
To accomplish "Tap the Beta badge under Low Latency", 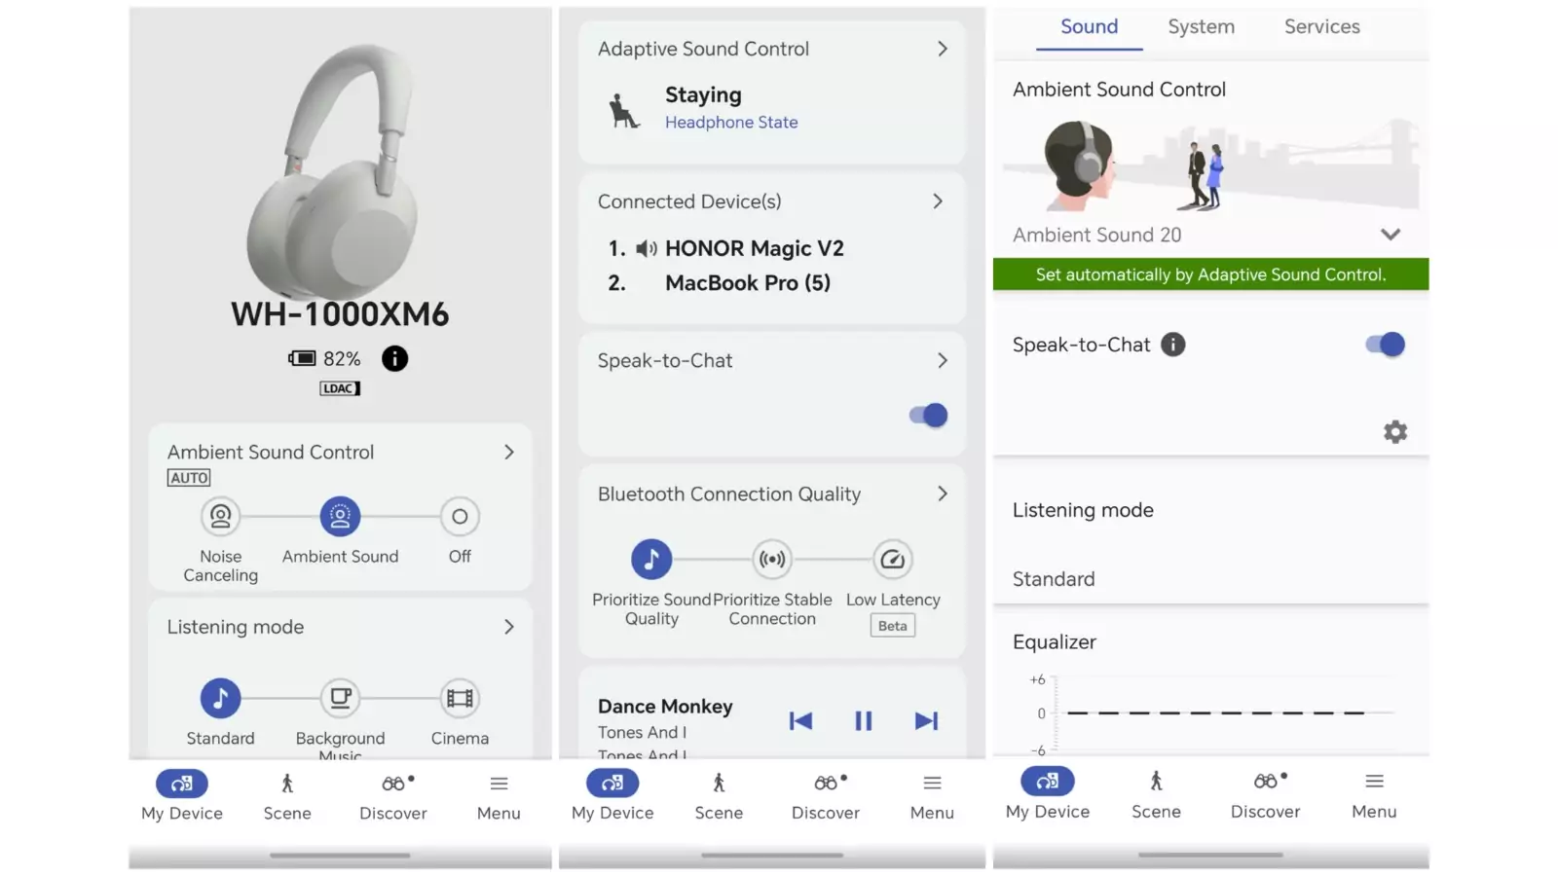I will [x=893, y=626].
